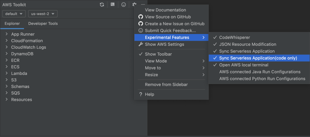Open the Resize submenu
The image size is (310, 137).
coord(171,75)
